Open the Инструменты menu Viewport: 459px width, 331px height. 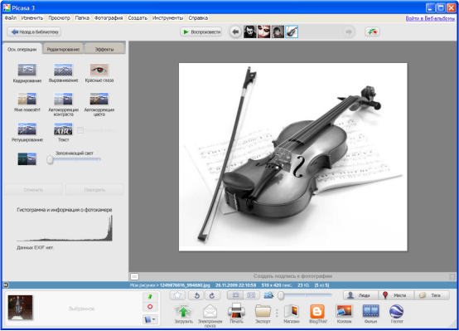(167, 18)
